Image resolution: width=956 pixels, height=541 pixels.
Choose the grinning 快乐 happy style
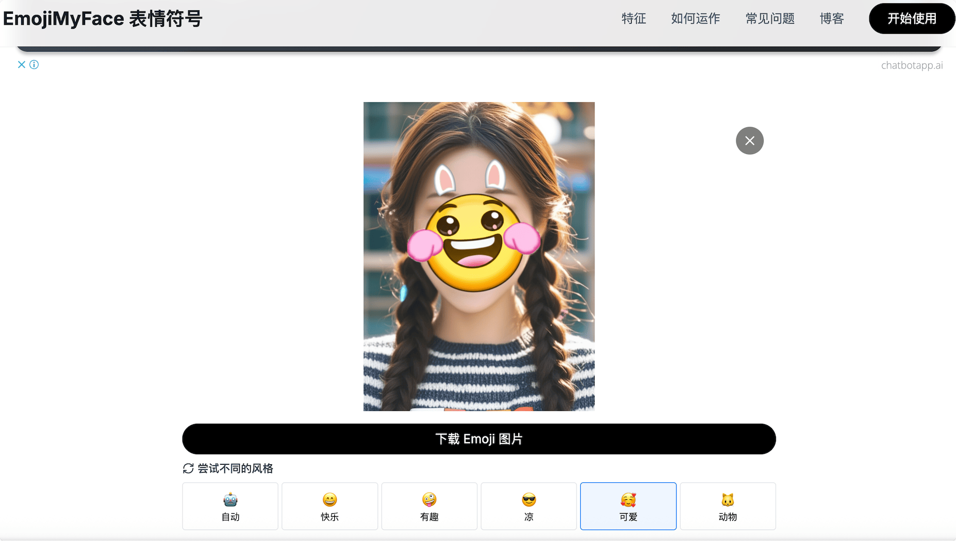pos(329,506)
